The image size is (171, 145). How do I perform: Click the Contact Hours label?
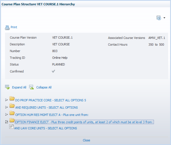point(118,45)
